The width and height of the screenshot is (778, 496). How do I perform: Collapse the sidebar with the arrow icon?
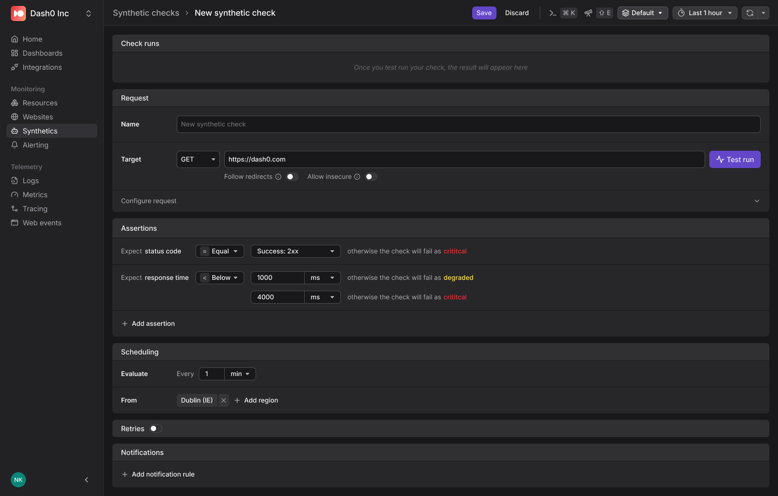click(x=86, y=480)
